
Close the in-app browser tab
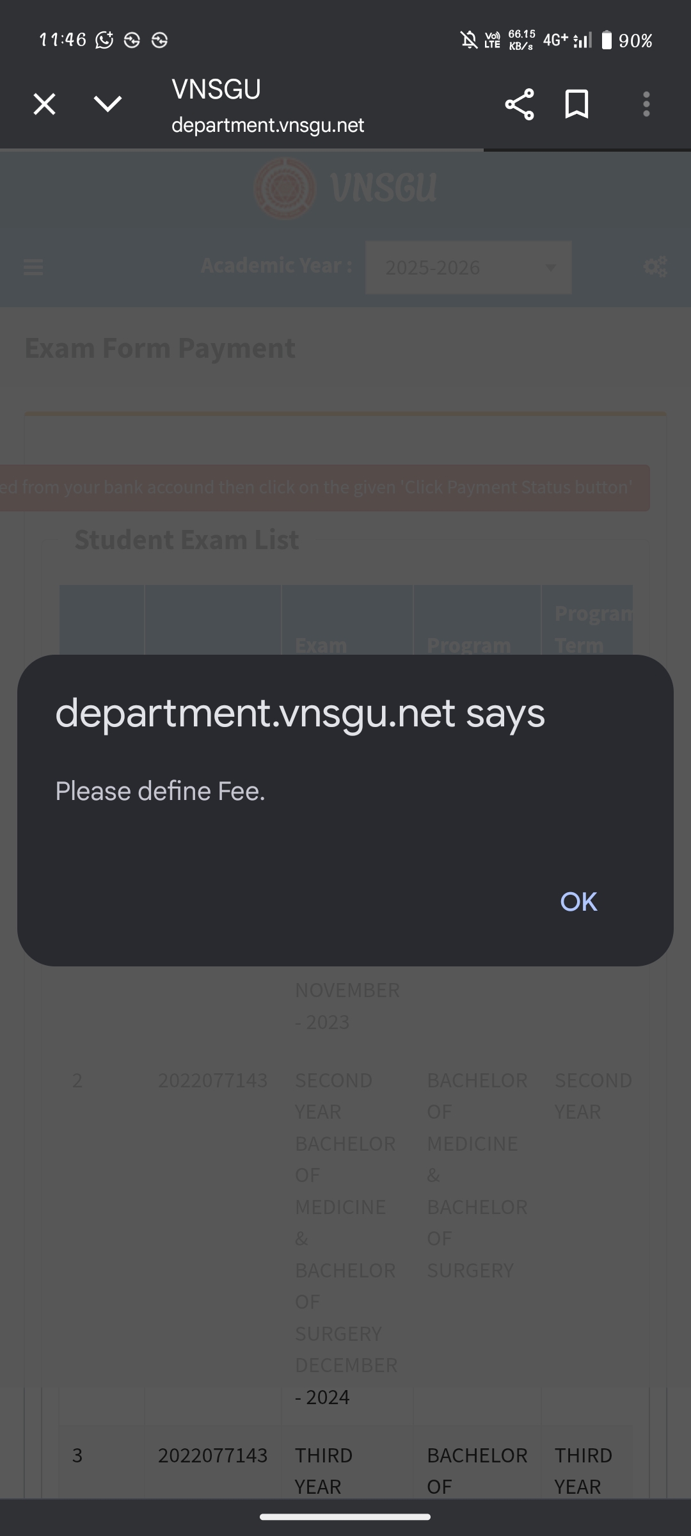(x=44, y=104)
